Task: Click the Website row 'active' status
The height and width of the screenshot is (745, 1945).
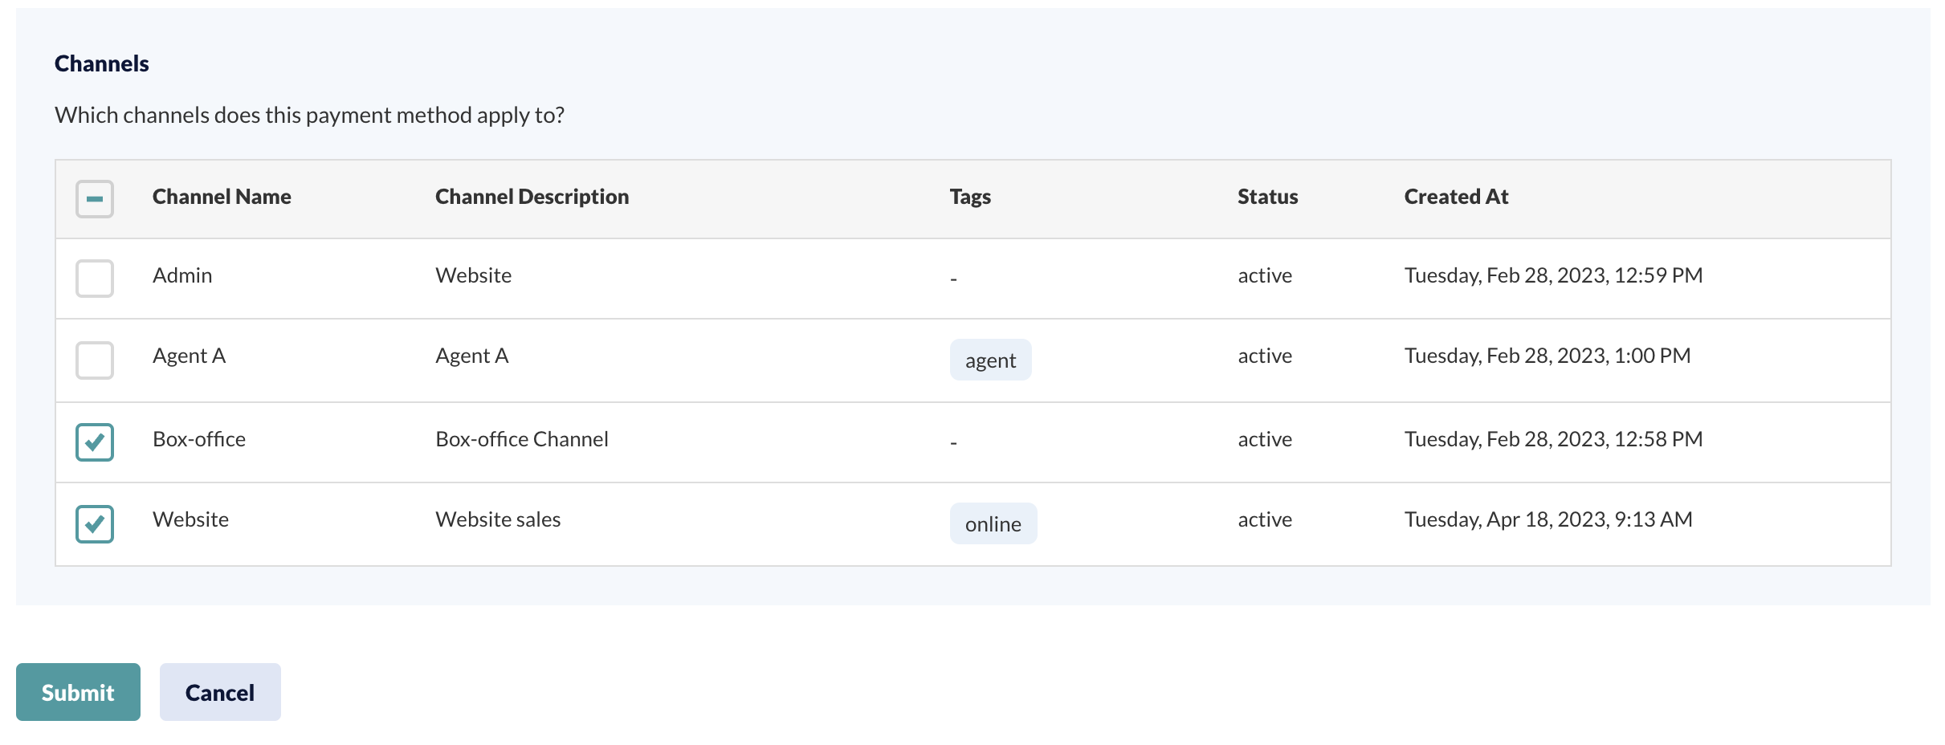Action: [1265, 519]
